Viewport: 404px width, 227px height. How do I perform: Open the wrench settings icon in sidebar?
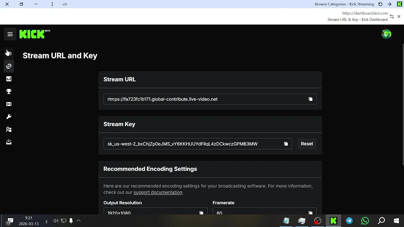pos(9,117)
